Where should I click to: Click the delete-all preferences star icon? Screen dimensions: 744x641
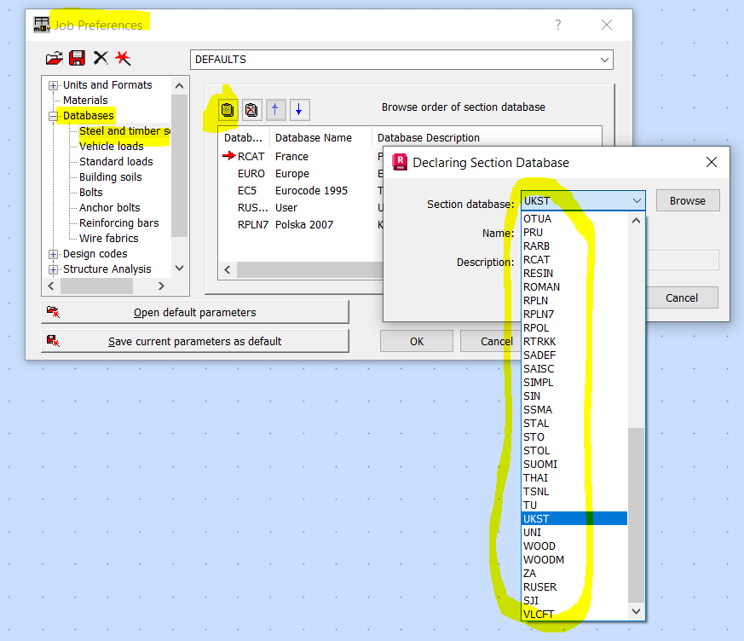coord(122,58)
